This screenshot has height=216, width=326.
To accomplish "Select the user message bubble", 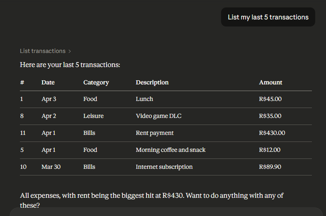I will [x=268, y=17].
